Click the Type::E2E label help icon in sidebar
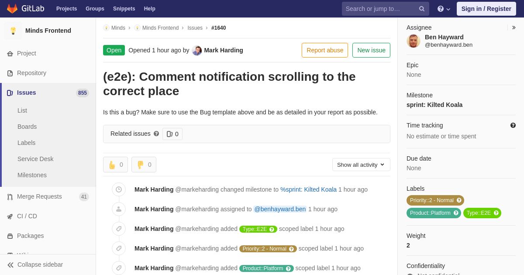 coord(496,213)
